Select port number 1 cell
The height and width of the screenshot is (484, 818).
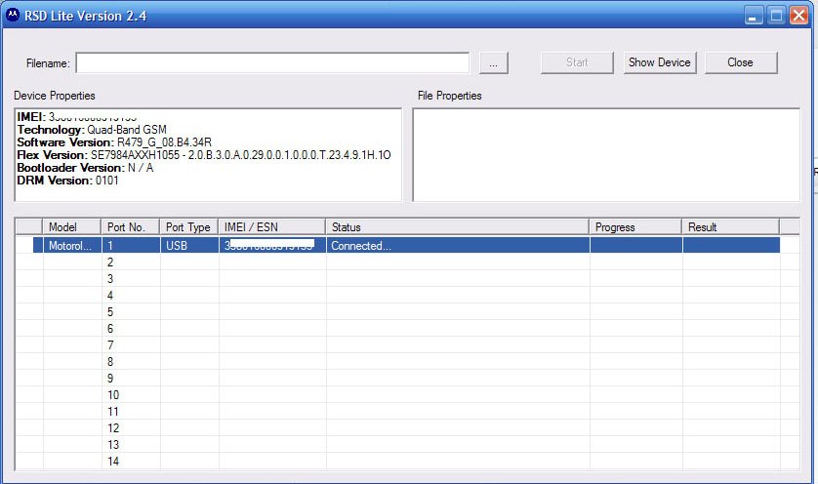131,246
